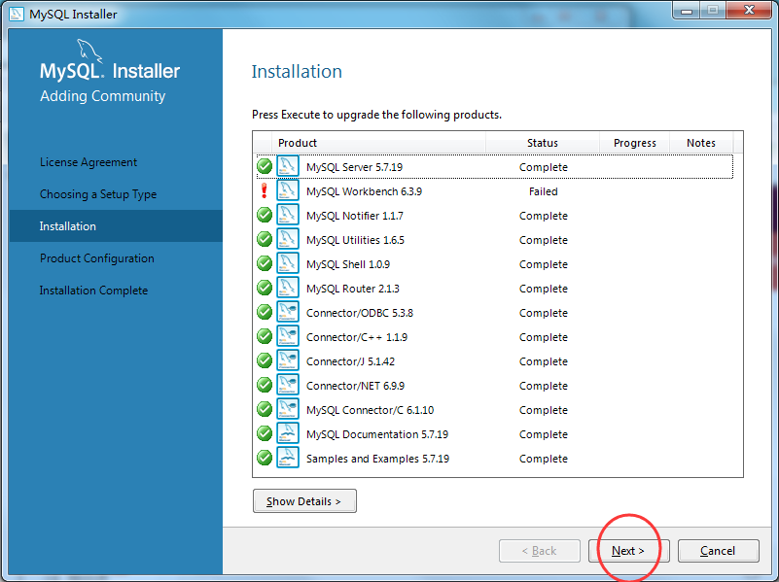Click Complete status of Samples and Examples

tap(543, 459)
